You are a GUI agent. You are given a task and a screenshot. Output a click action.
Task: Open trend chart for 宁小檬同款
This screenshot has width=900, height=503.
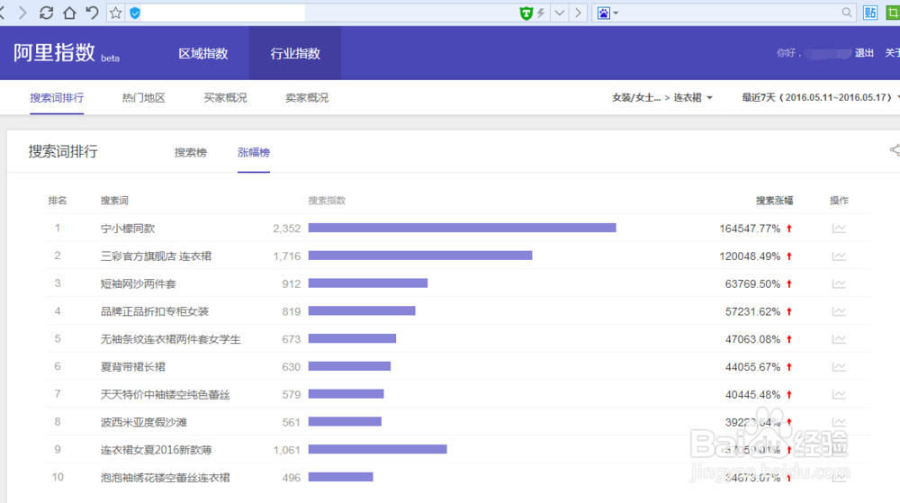(x=839, y=229)
